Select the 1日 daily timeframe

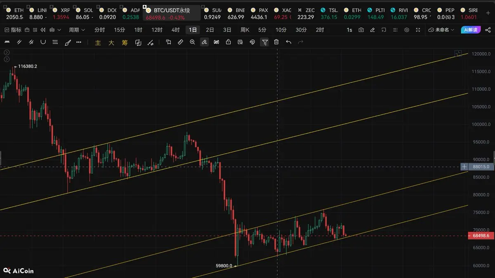coord(193,30)
